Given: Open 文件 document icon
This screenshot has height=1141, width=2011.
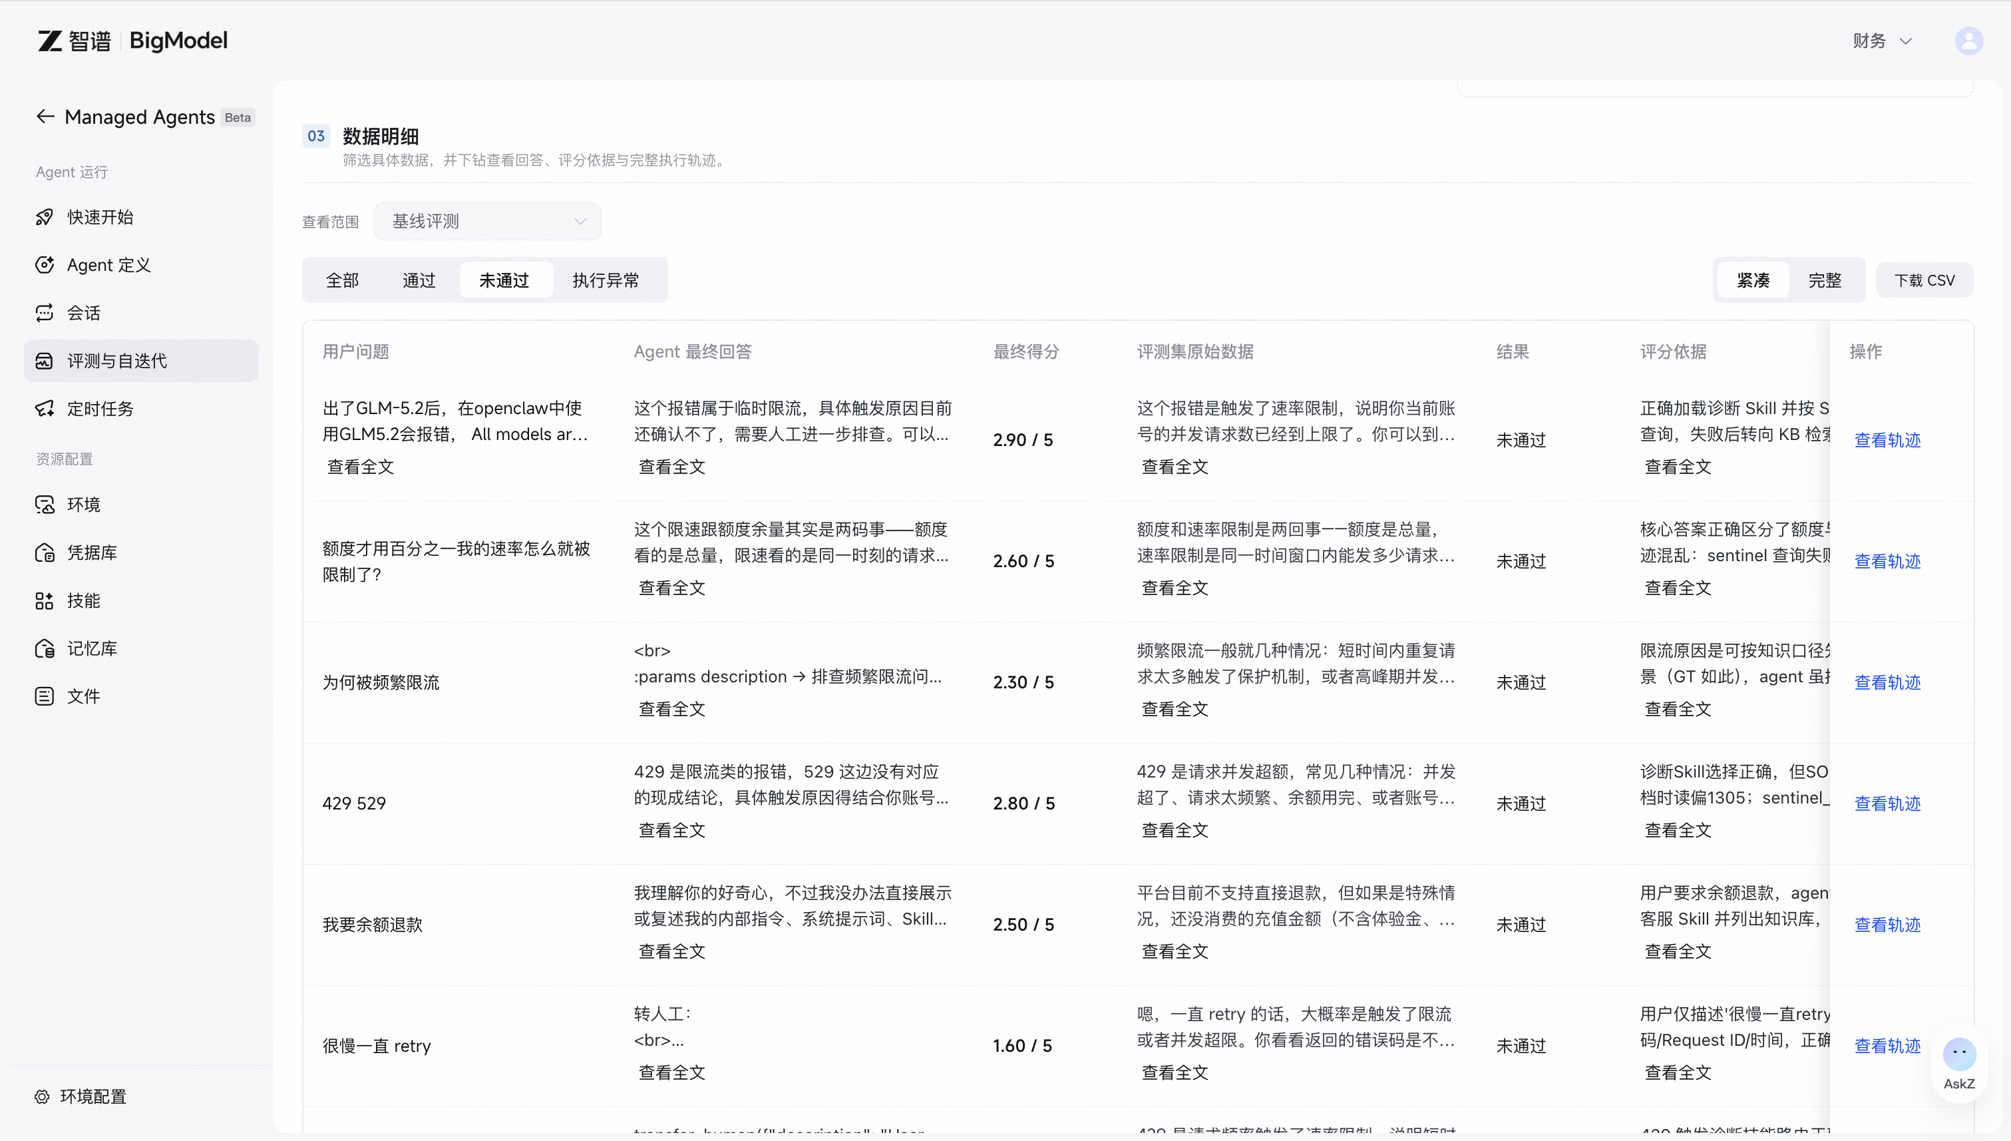Looking at the screenshot, I should pyautogui.click(x=45, y=696).
